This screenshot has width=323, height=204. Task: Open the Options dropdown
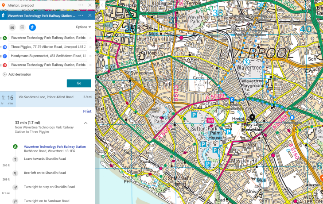pyautogui.click(x=83, y=27)
